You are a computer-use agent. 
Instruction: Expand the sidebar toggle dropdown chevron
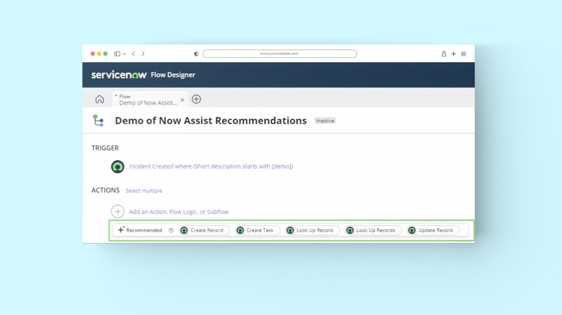[124, 54]
